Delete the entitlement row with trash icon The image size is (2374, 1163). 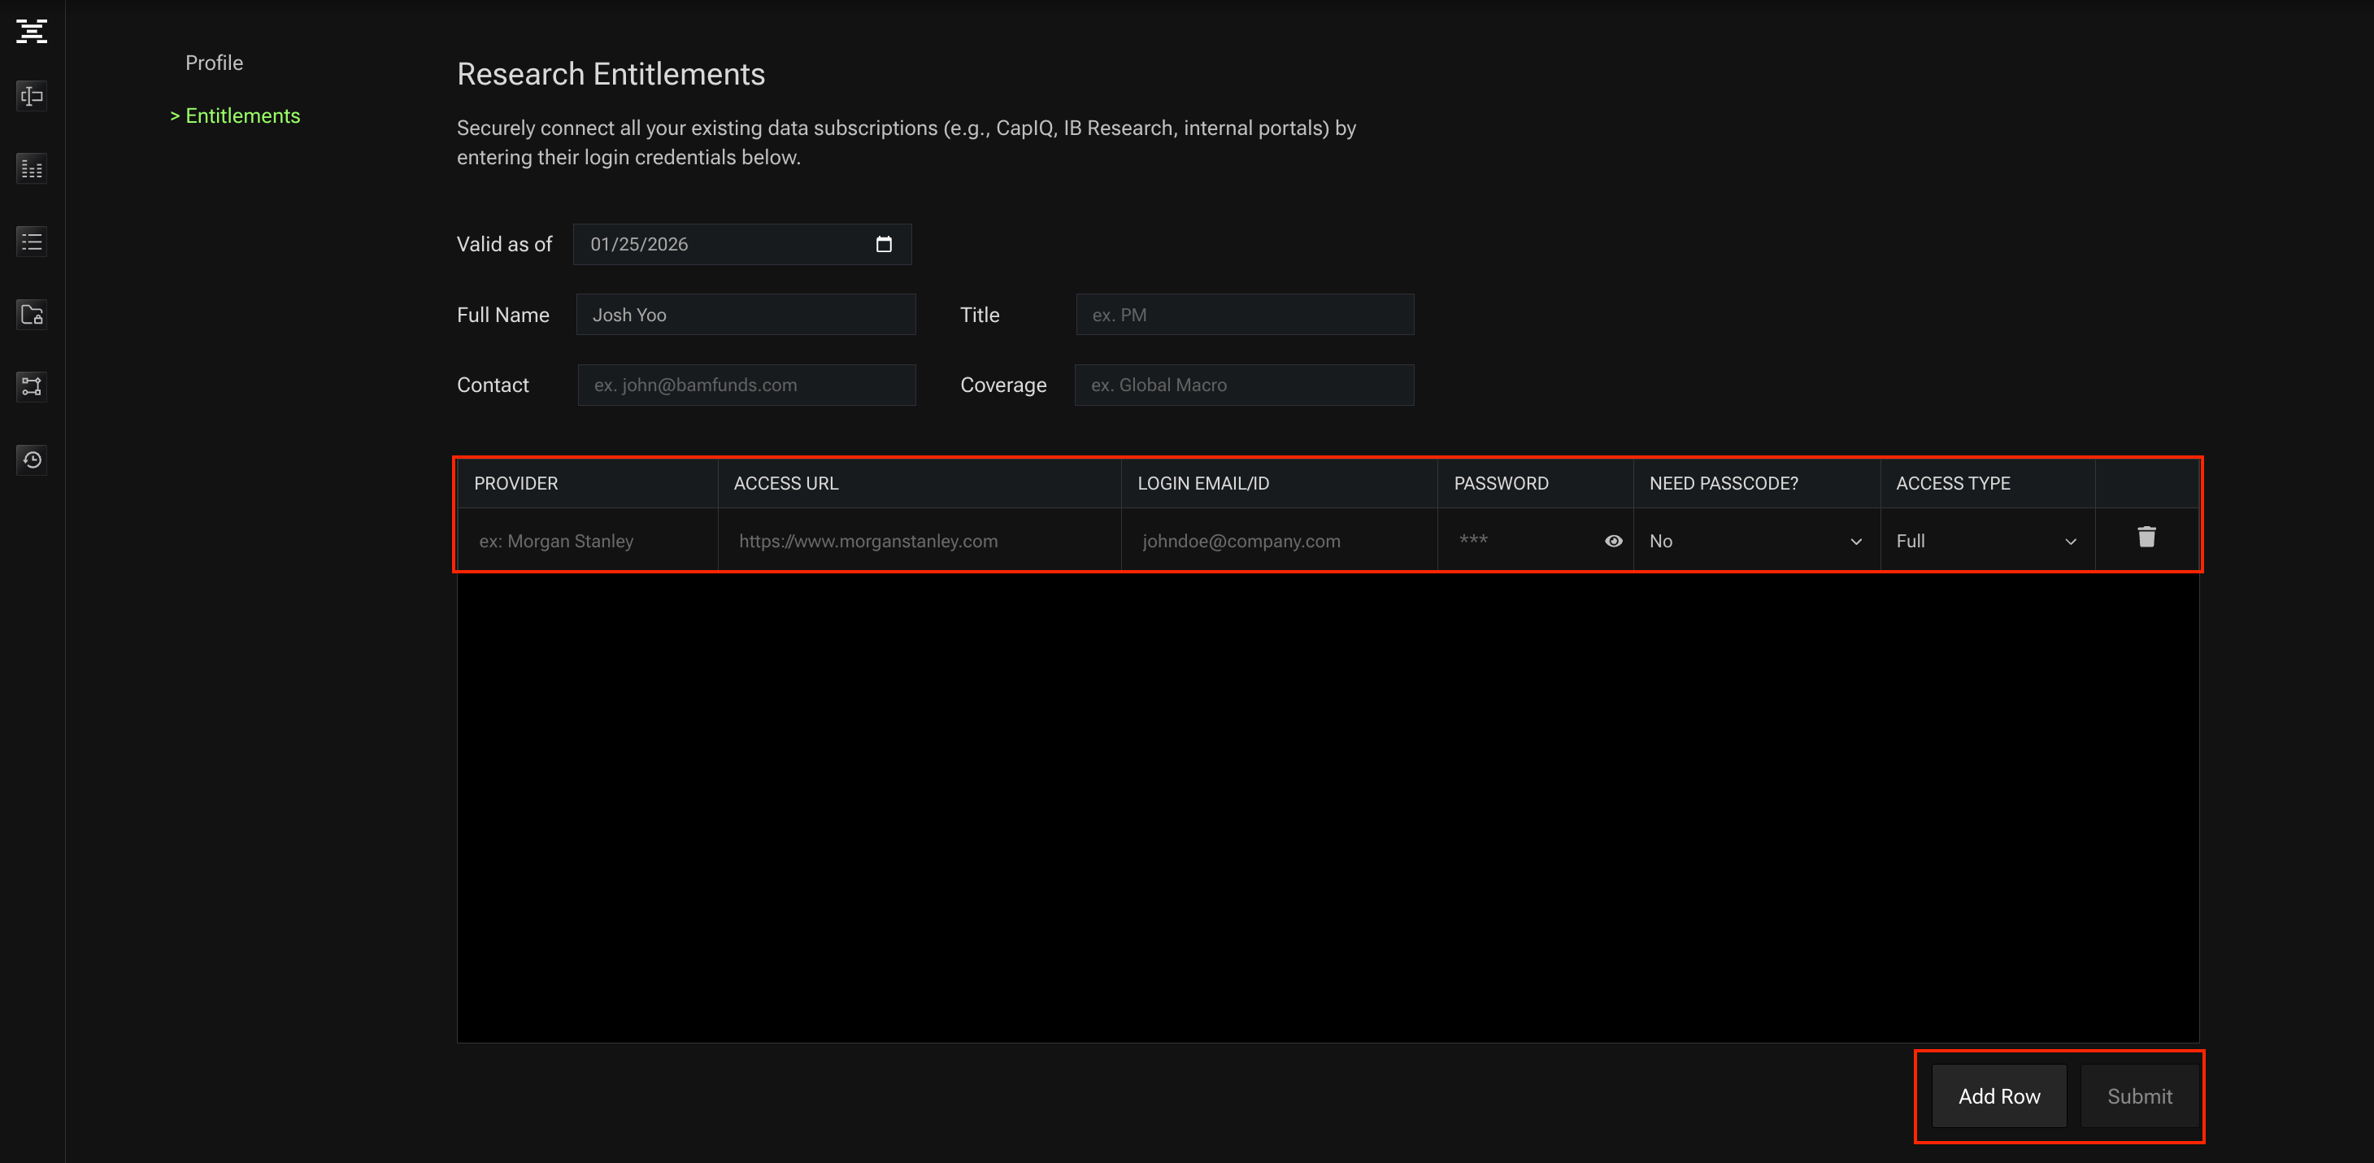pos(2146,538)
